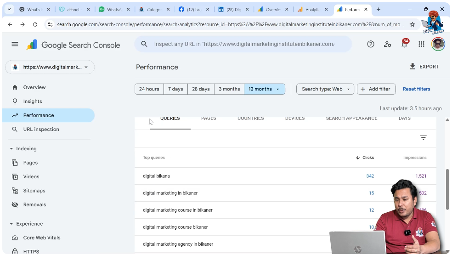This screenshot has height=255, width=452.
Task: Open Core Web Vitals report
Action: tap(48, 238)
